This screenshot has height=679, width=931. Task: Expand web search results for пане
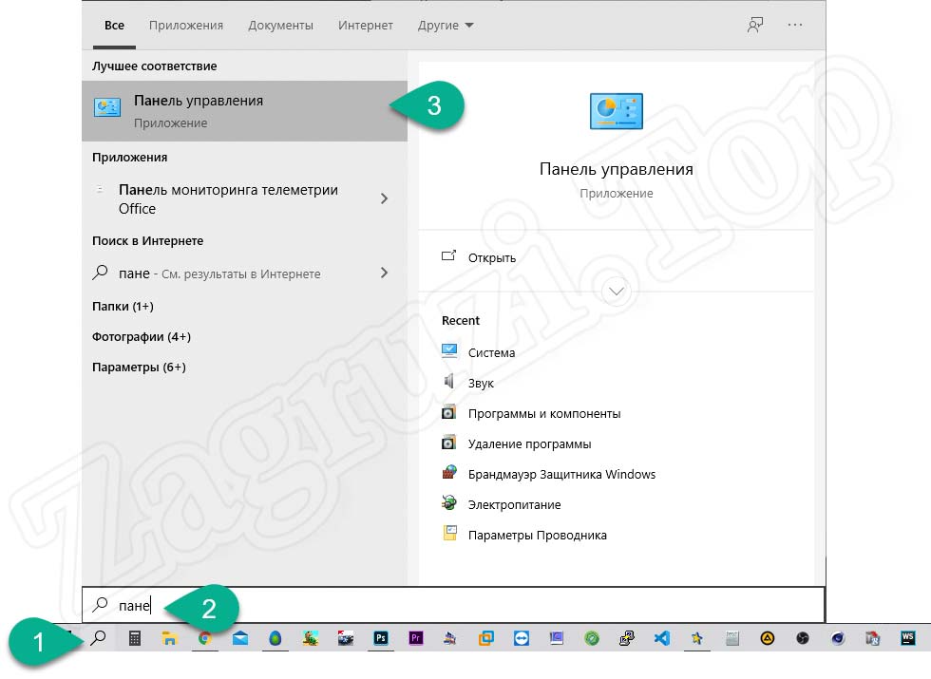tap(384, 273)
